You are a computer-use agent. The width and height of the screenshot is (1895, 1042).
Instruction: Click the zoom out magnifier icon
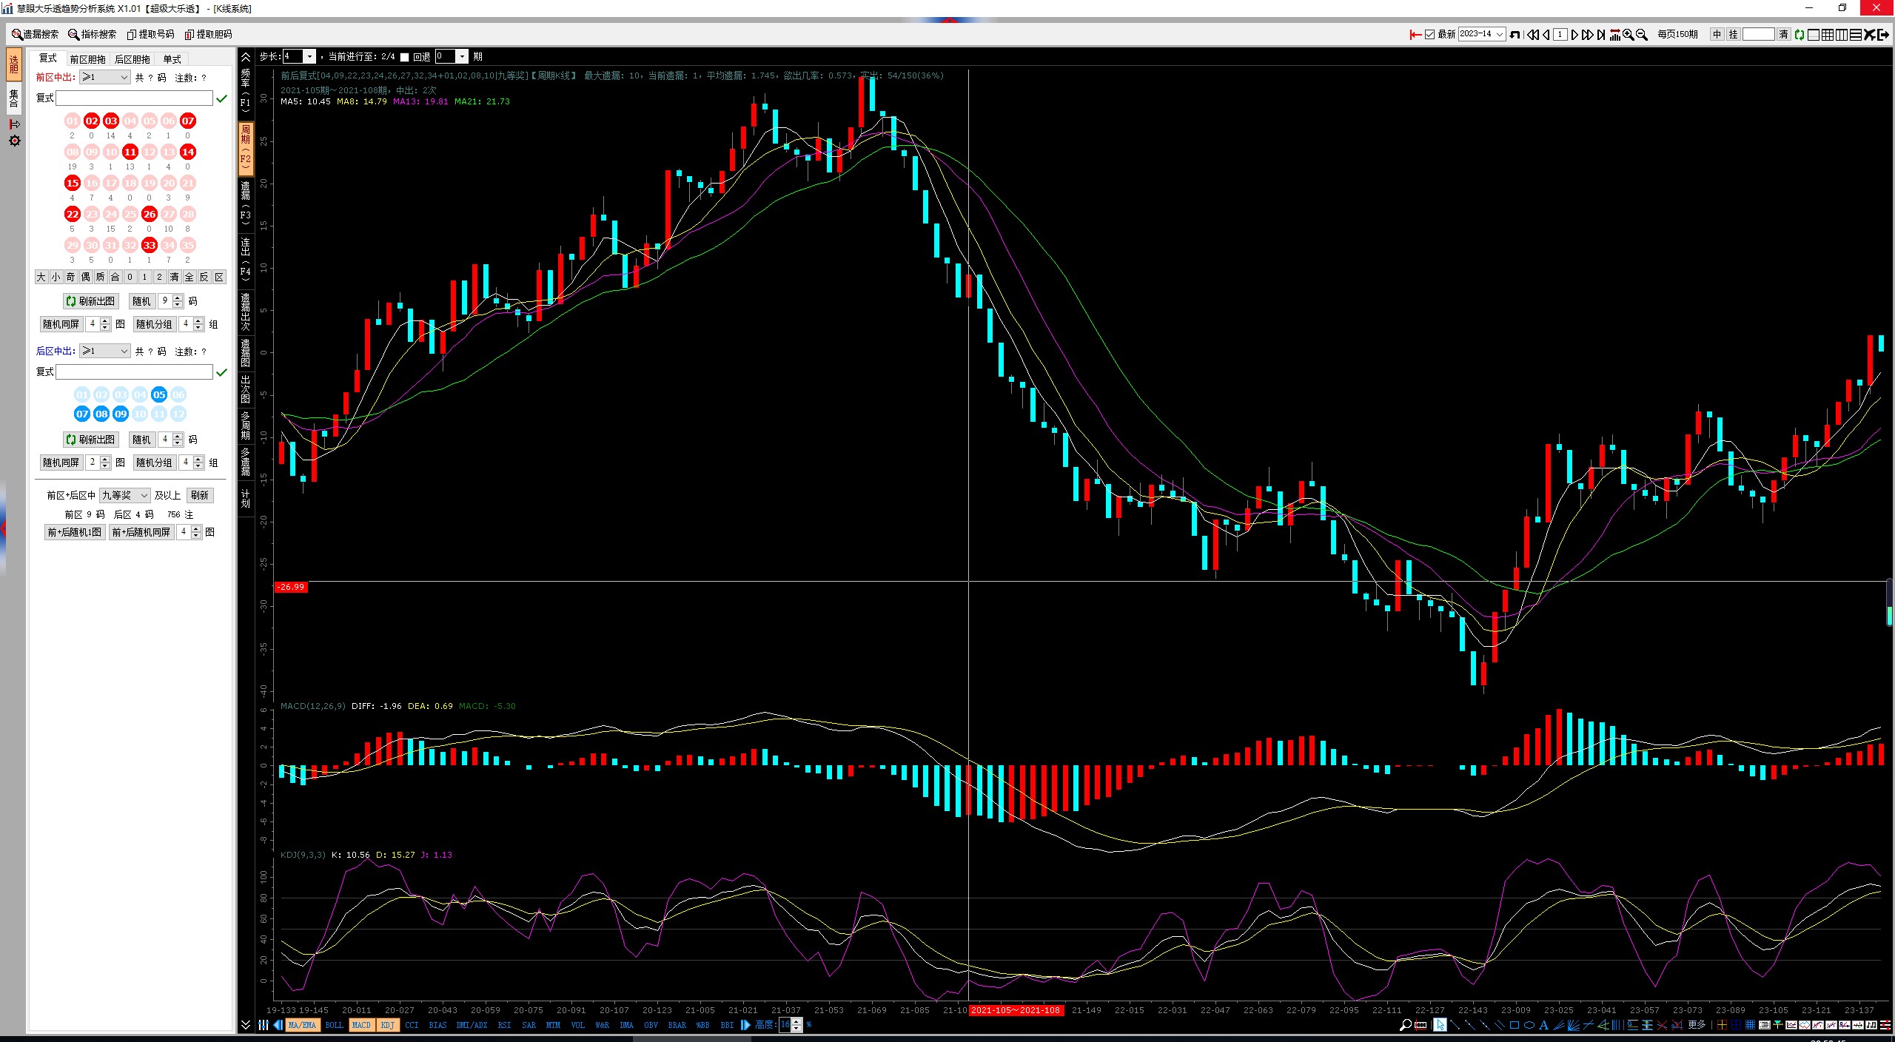point(1641,35)
